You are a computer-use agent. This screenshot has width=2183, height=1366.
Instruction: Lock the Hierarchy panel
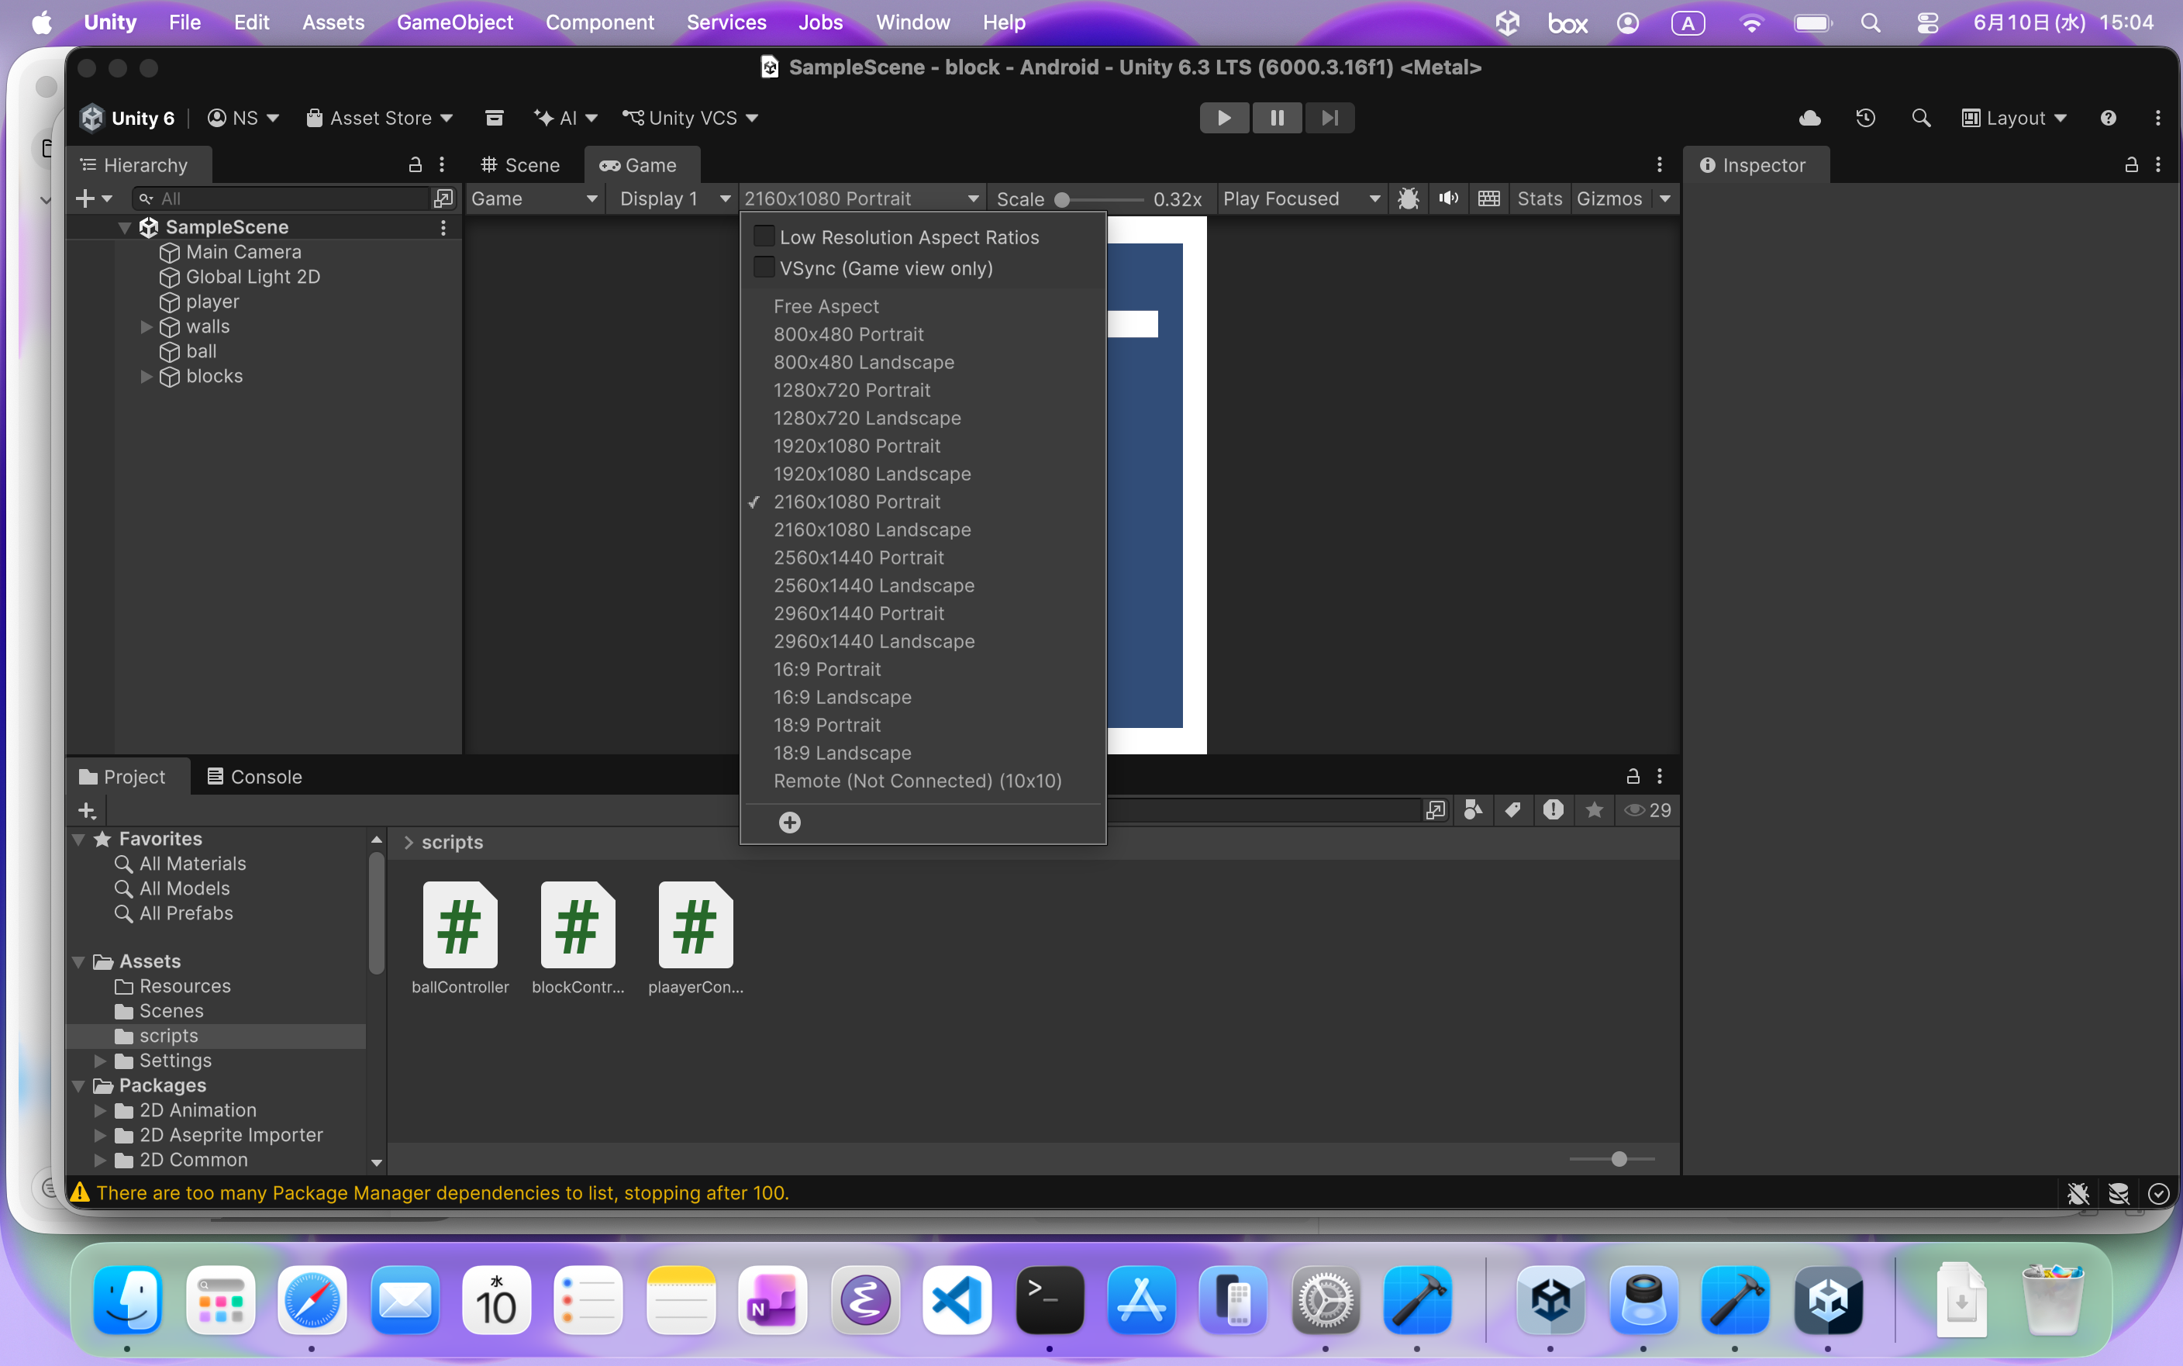click(x=416, y=164)
